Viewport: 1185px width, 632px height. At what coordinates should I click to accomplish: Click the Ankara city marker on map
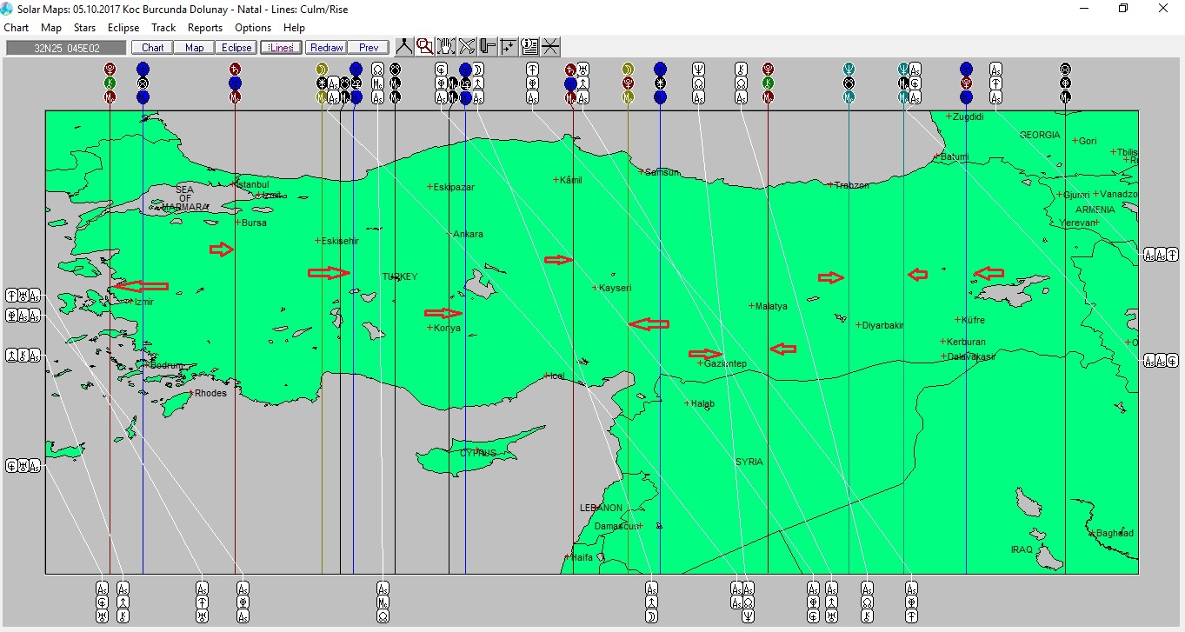450,234
